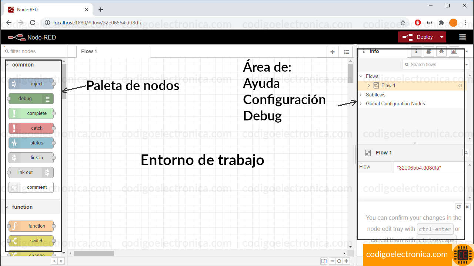Add a new flow tab with plus button

333,52
